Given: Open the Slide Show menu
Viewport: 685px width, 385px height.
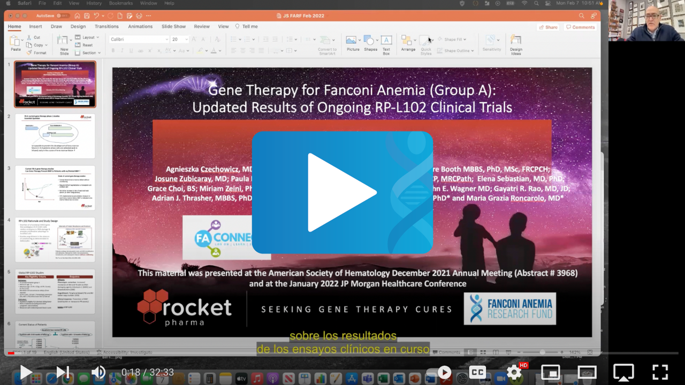Looking at the screenshot, I should pyautogui.click(x=173, y=26).
